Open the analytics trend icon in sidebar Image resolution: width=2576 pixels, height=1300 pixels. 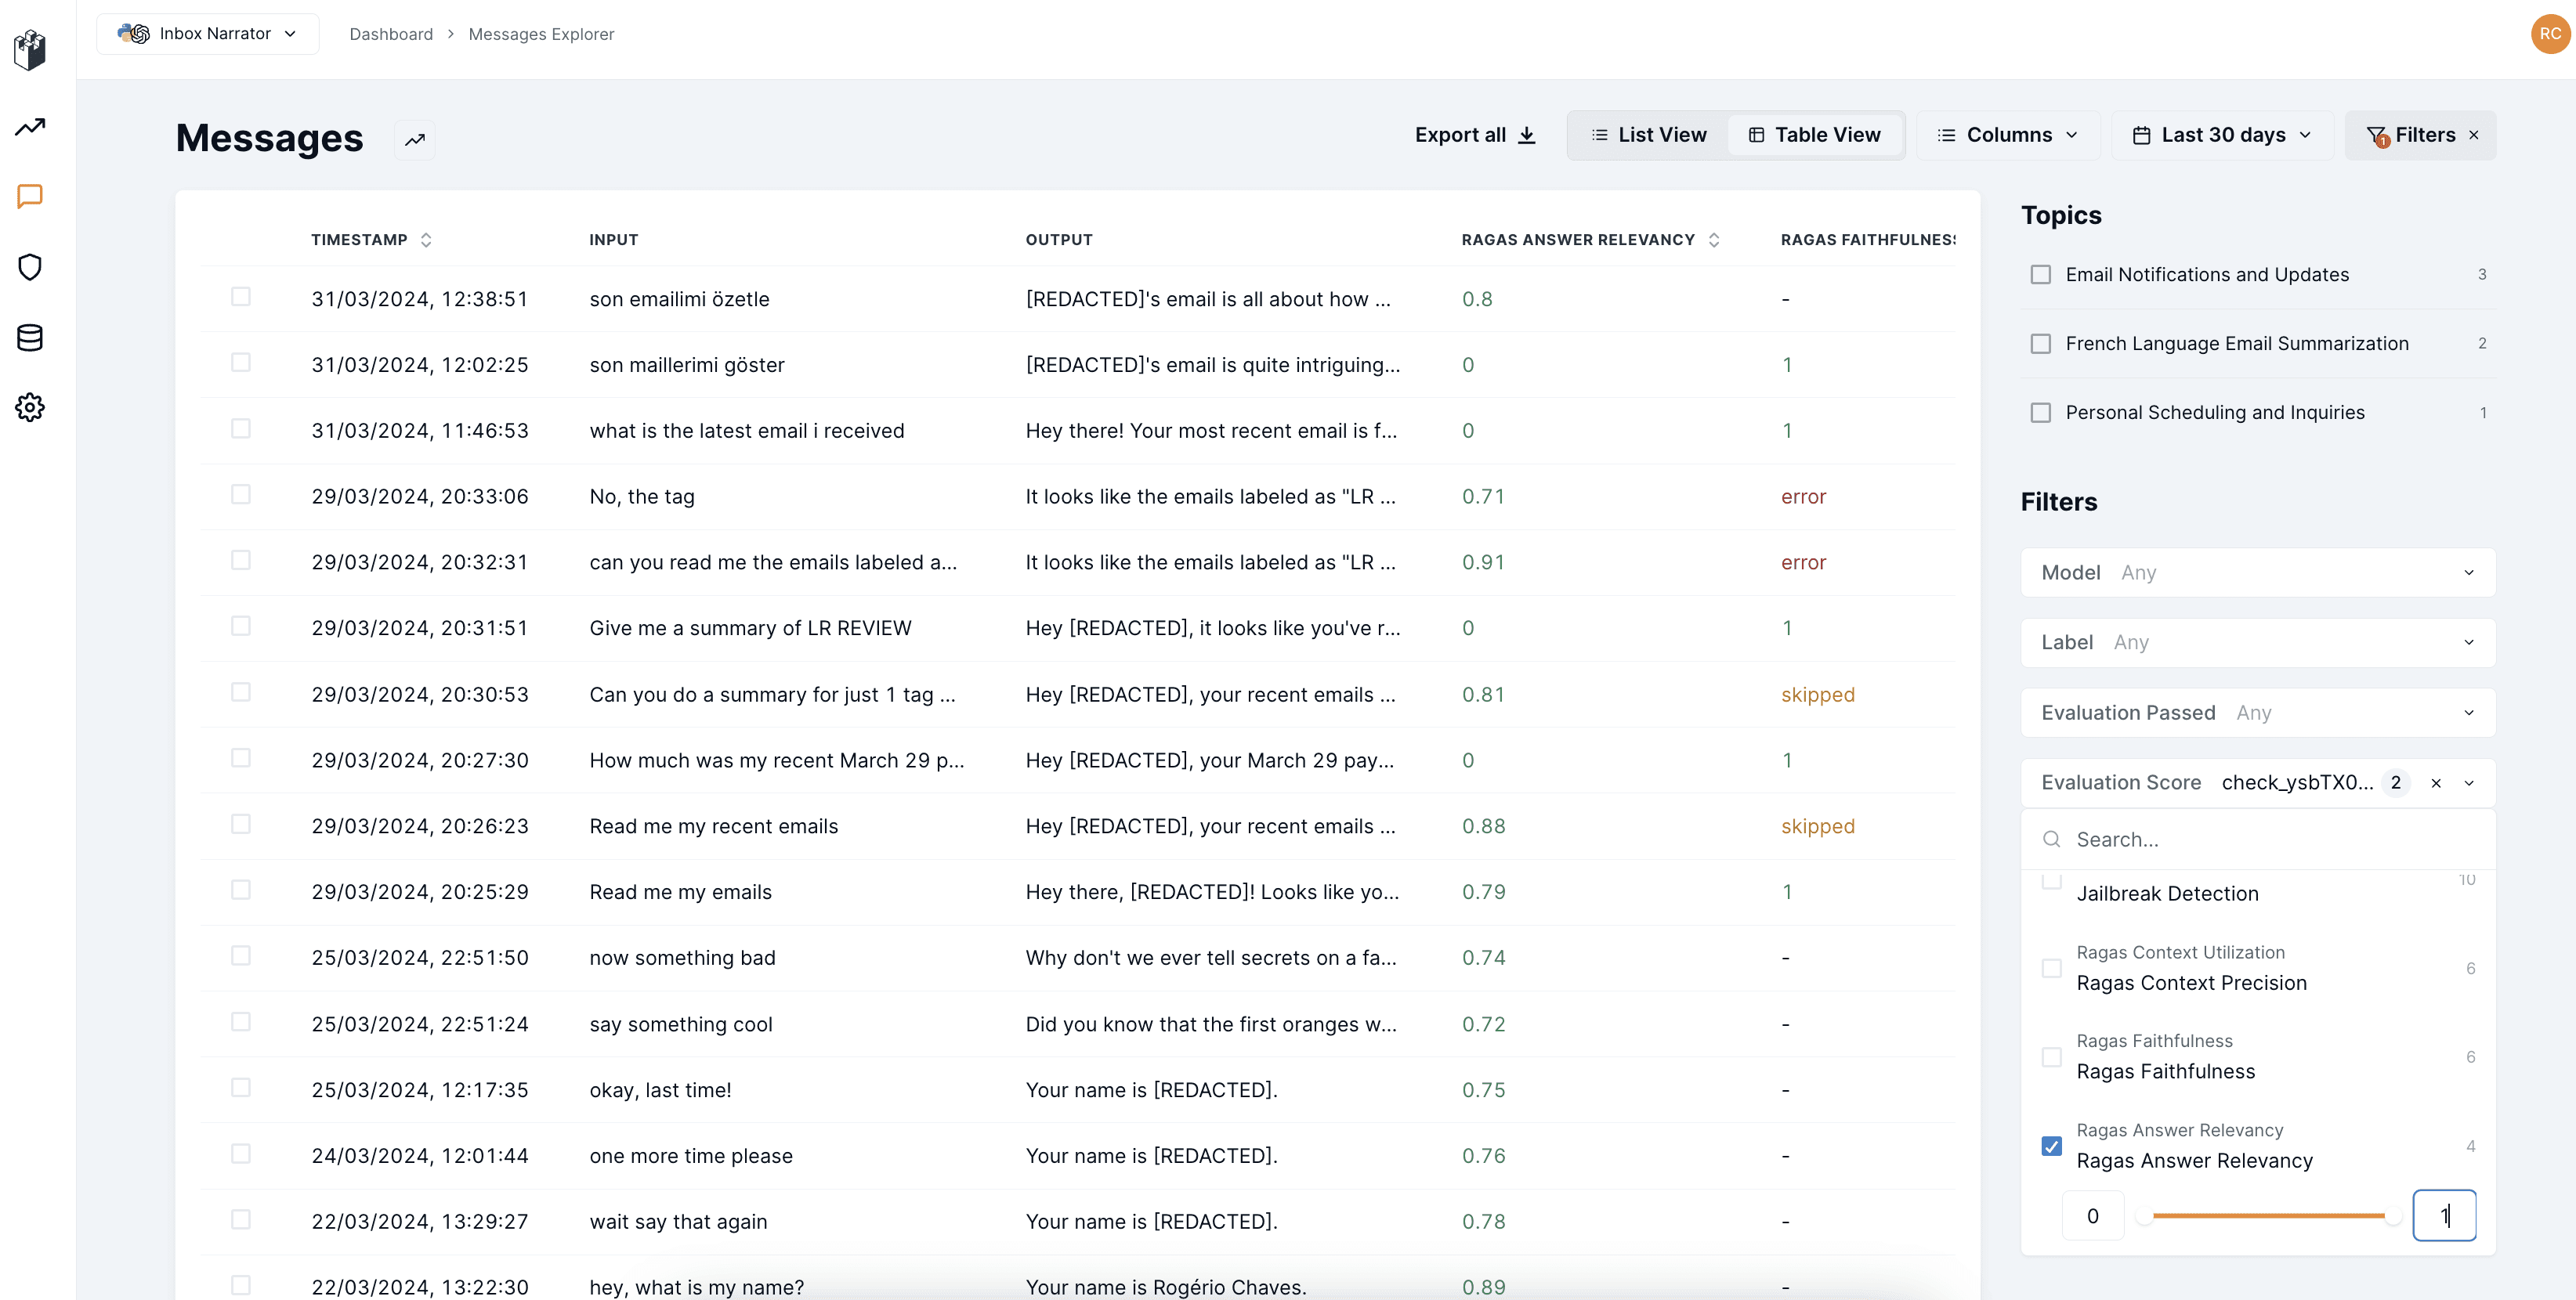point(30,127)
